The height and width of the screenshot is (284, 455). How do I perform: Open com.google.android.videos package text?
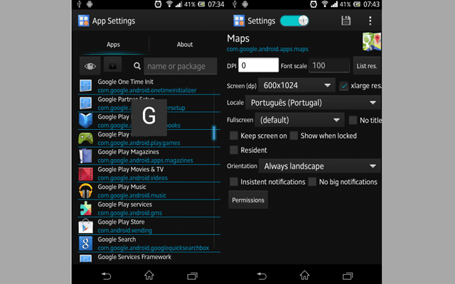point(133,177)
